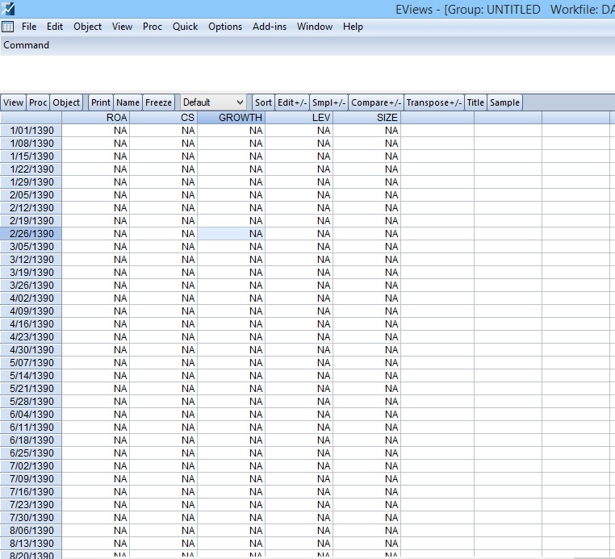Image resolution: width=615 pixels, height=559 pixels.
Task: Click the empty column header after SIZE
Action: (x=437, y=118)
